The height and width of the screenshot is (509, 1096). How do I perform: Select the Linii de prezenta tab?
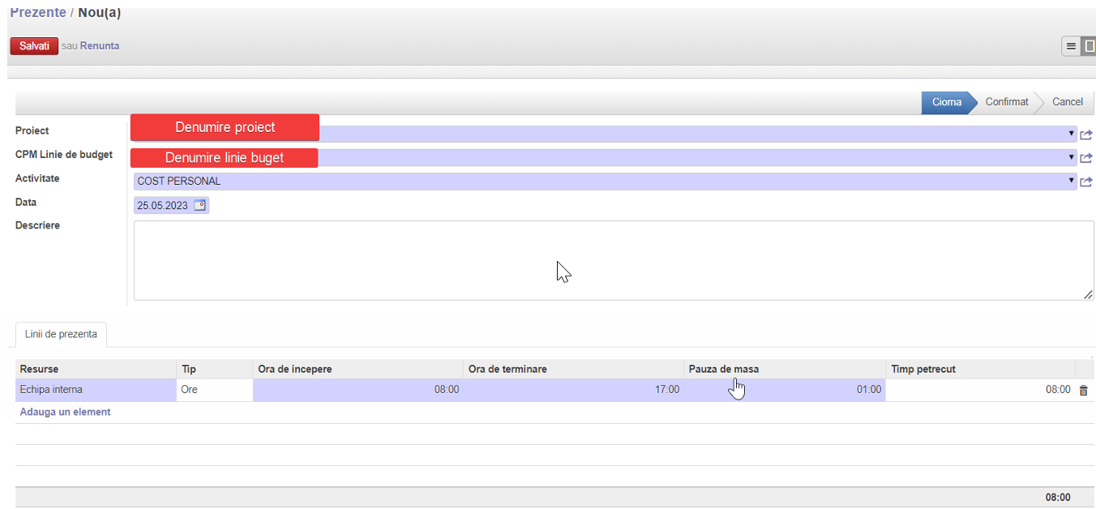coord(61,334)
